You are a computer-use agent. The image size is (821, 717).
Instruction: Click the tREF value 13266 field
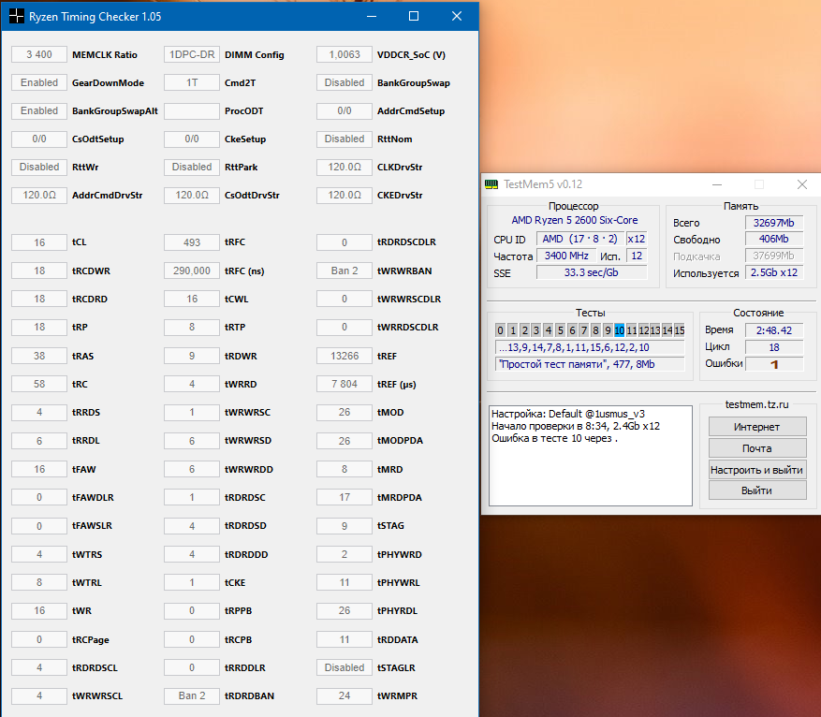tap(344, 356)
